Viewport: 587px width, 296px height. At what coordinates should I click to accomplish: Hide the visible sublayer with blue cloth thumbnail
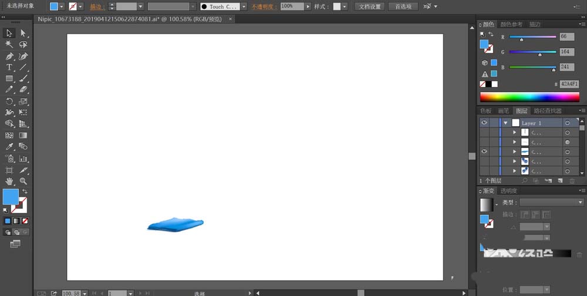click(x=484, y=152)
